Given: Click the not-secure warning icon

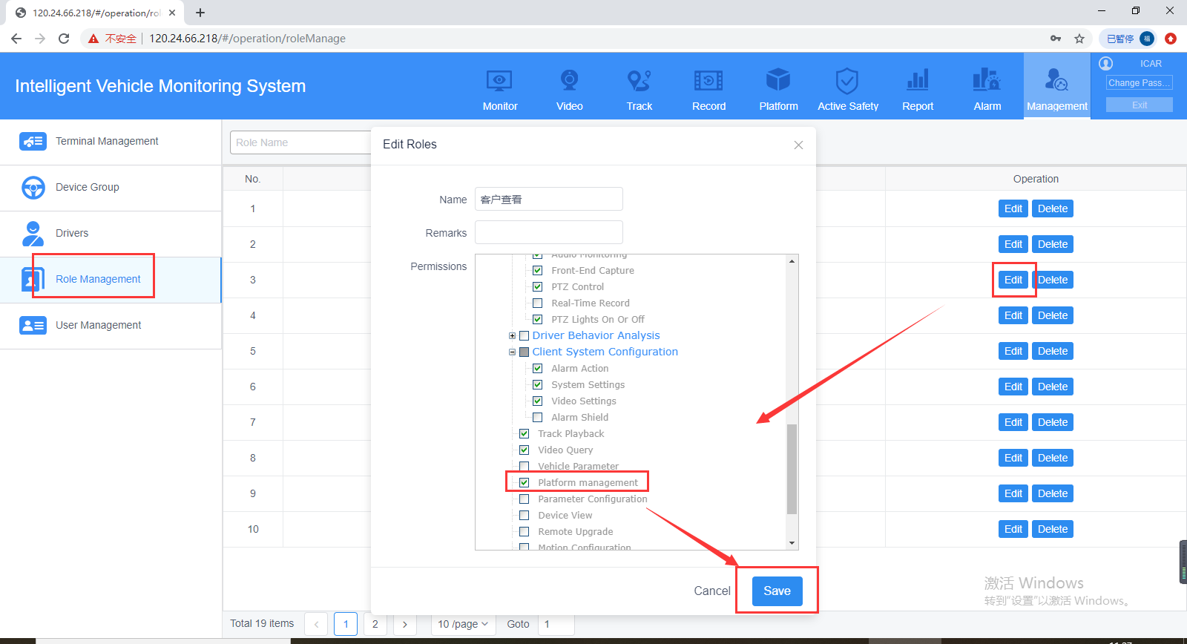Looking at the screenshot, I should [93, 39].
